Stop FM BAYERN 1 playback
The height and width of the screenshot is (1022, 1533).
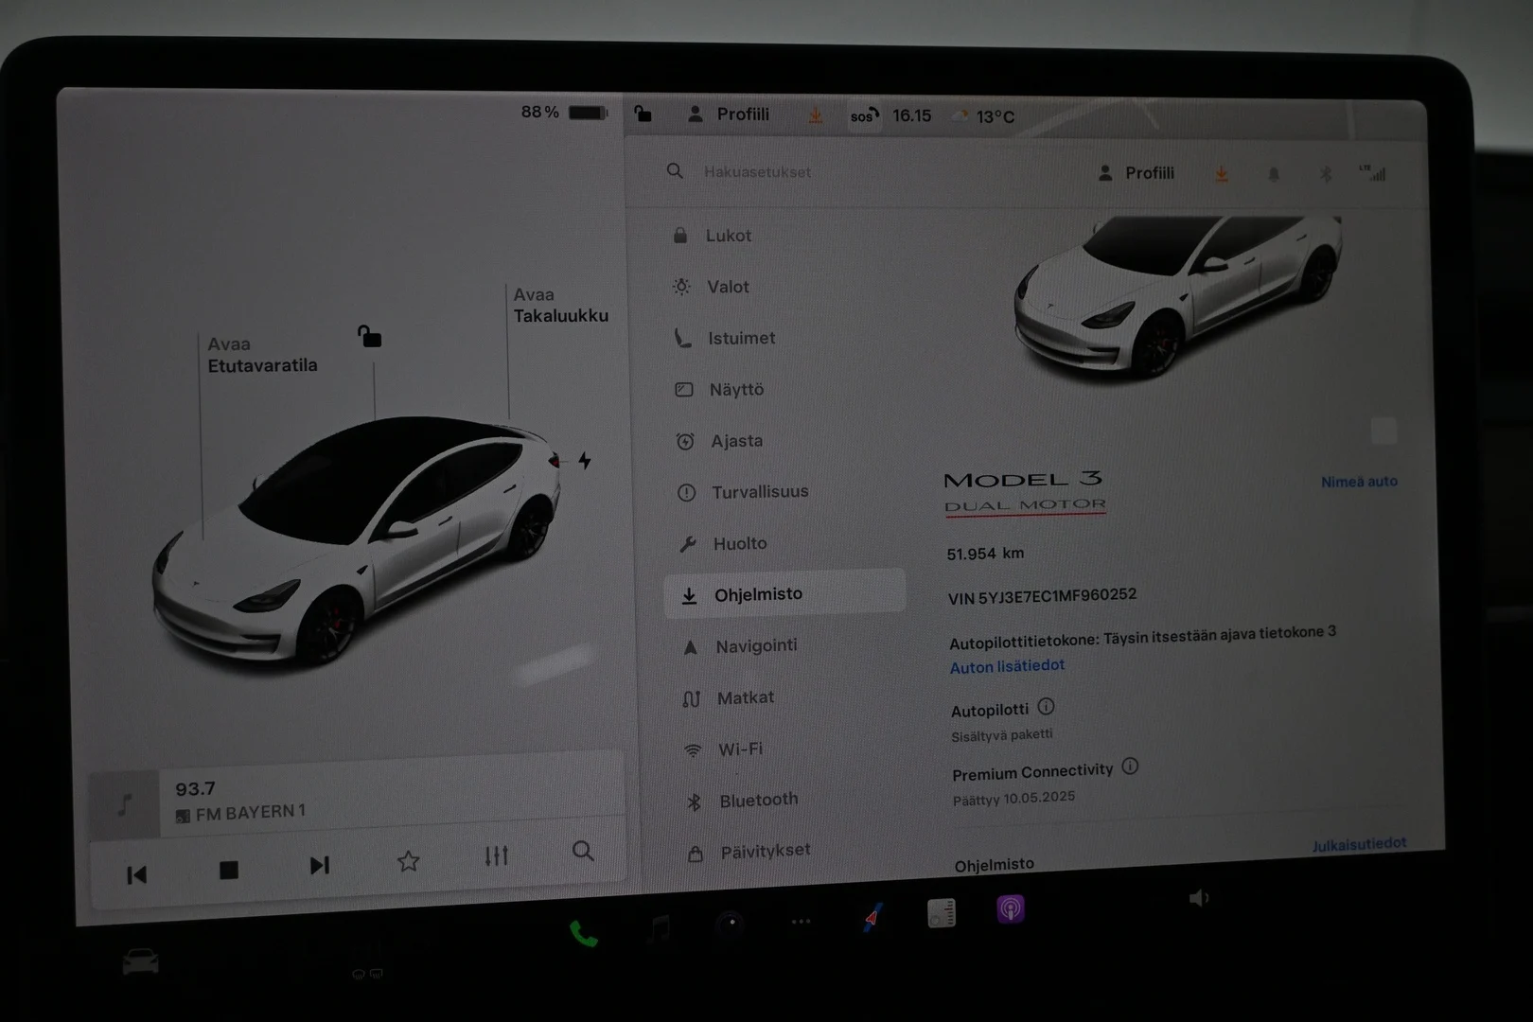[x=229, y=870]
